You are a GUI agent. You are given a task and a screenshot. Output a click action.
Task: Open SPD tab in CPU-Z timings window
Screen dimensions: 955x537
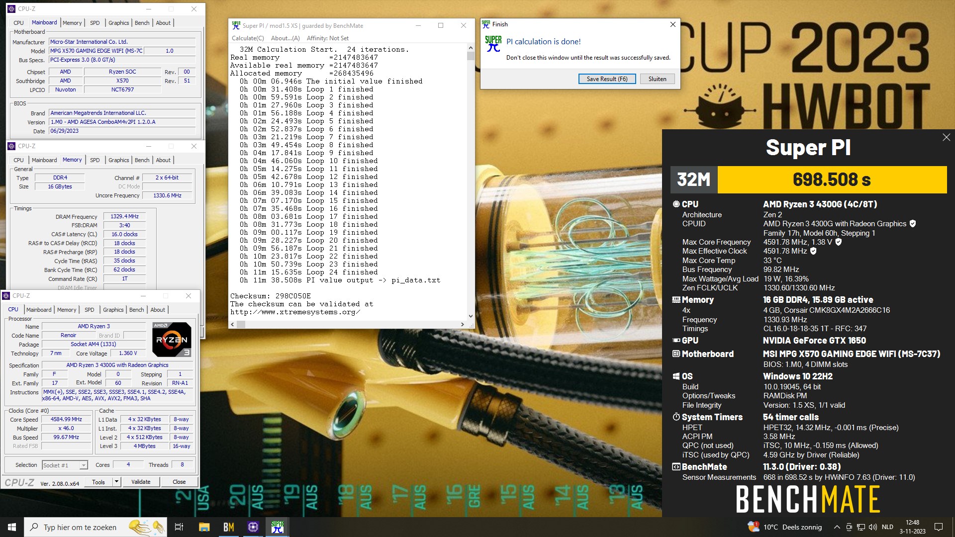point(95,160)
